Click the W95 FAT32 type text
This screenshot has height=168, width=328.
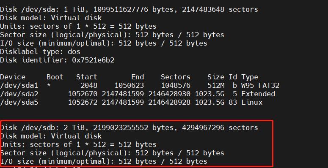tap(260, 85)
